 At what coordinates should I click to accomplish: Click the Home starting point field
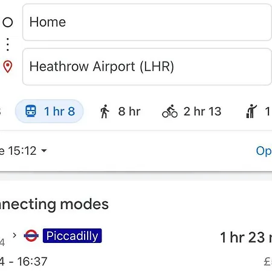pyautogui.click(x=147, y=22)
